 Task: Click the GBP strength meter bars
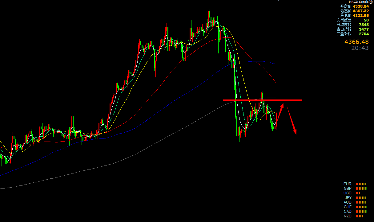361,189
